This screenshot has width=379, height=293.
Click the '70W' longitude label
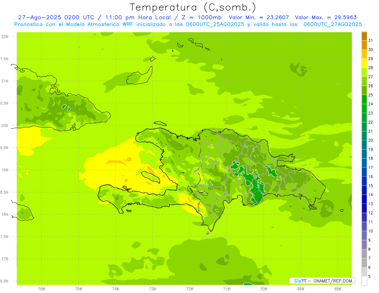(x=264, y=289)
